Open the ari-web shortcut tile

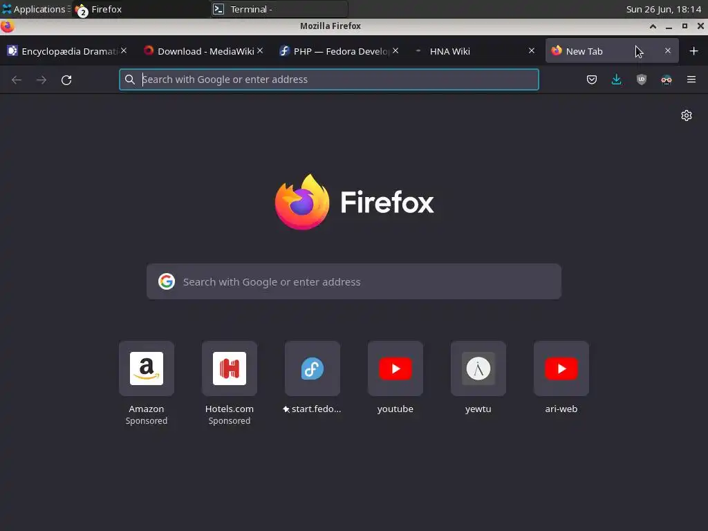[561, 369]
